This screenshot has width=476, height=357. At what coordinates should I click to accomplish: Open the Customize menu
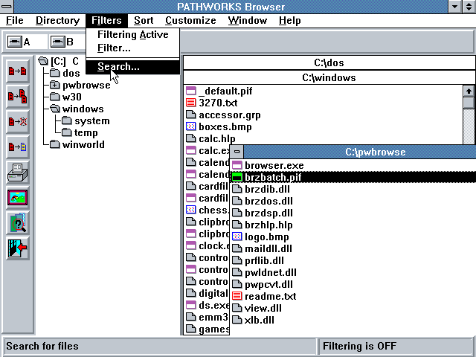(x=190, y=20)
